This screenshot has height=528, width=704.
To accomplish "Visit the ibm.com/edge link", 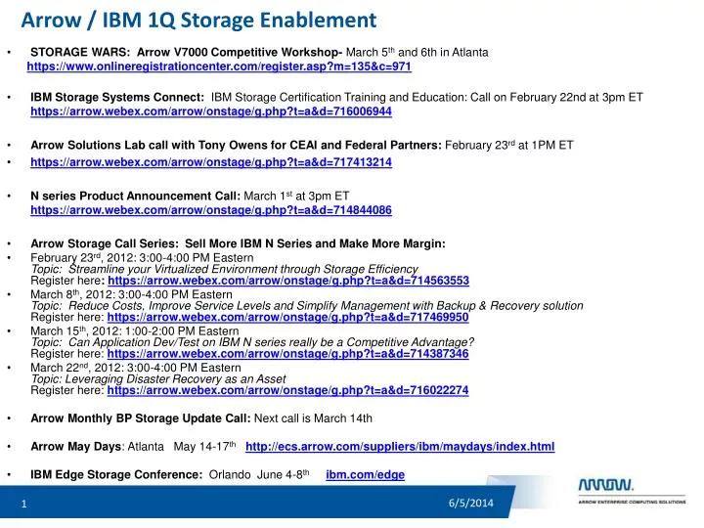I will [x=365, y=475].
